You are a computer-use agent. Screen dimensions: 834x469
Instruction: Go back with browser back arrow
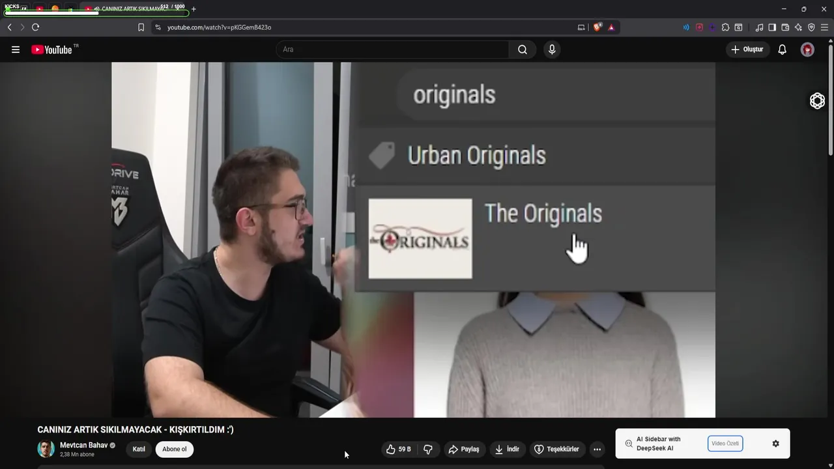coord(9,27)
